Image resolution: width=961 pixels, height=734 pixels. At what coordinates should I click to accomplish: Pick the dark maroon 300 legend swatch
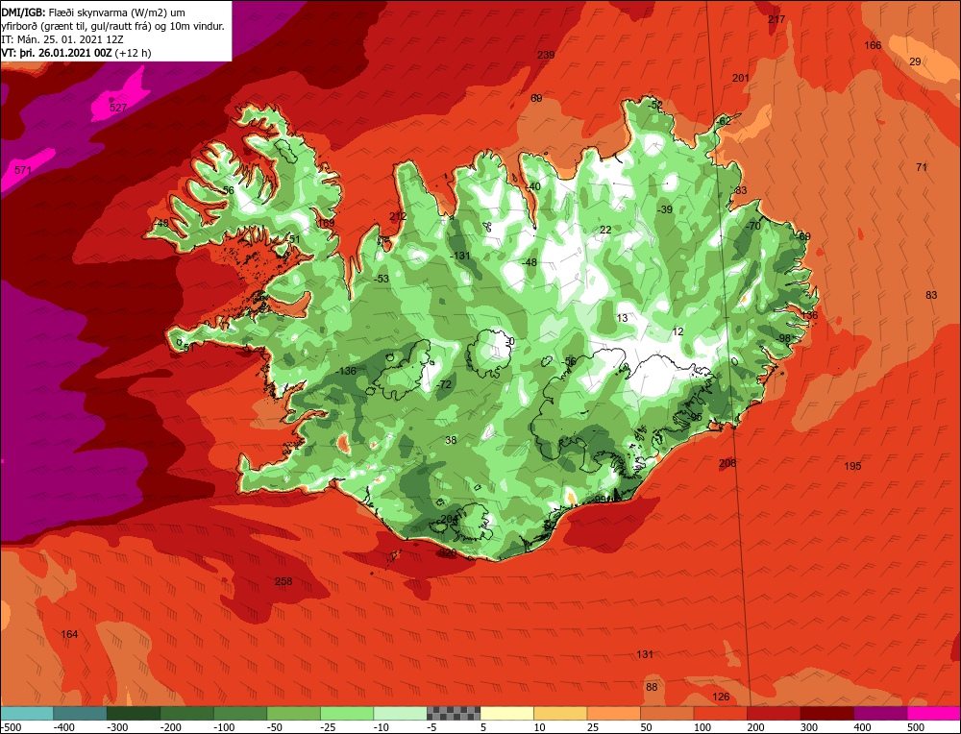tap(826, 713)
